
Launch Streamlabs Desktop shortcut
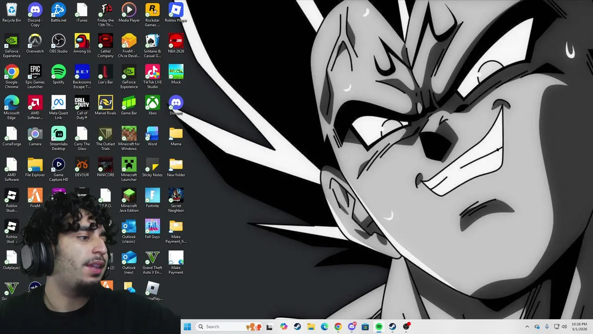[58, 139]
